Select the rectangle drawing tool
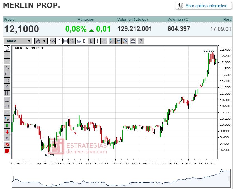This screenshot has width=233, height=189. coord(7,74)
